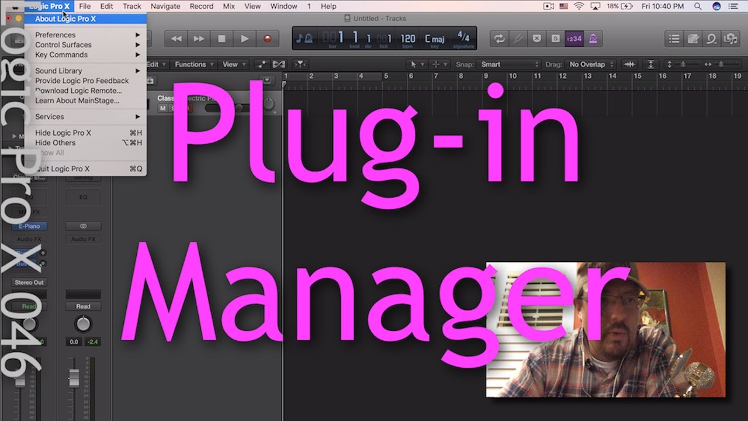Open the Functions menu in the tracks area
Image resolution: width=748 pixels, height=421 pixels.
coord(193,64)
